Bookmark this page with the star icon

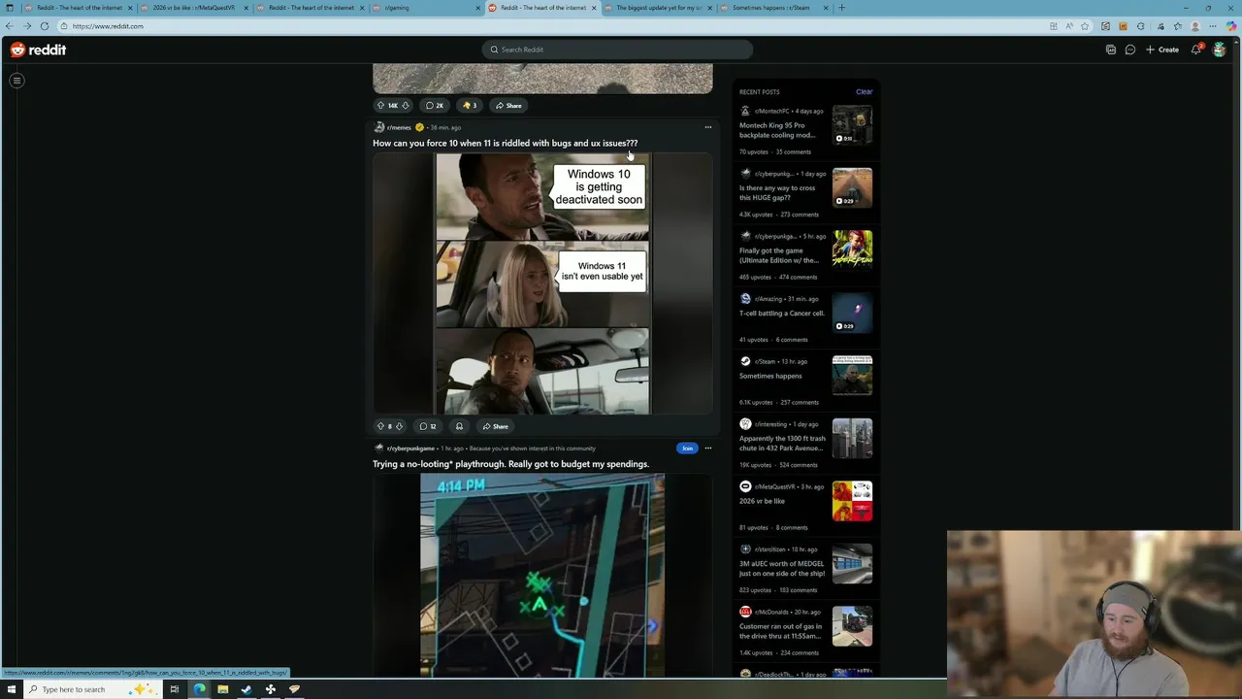pyautogui.click(x=1085, y=26)
